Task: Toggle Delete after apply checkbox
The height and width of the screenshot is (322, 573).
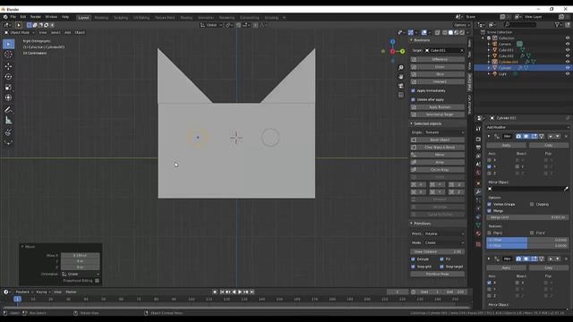Action: (x=414, y=99)
